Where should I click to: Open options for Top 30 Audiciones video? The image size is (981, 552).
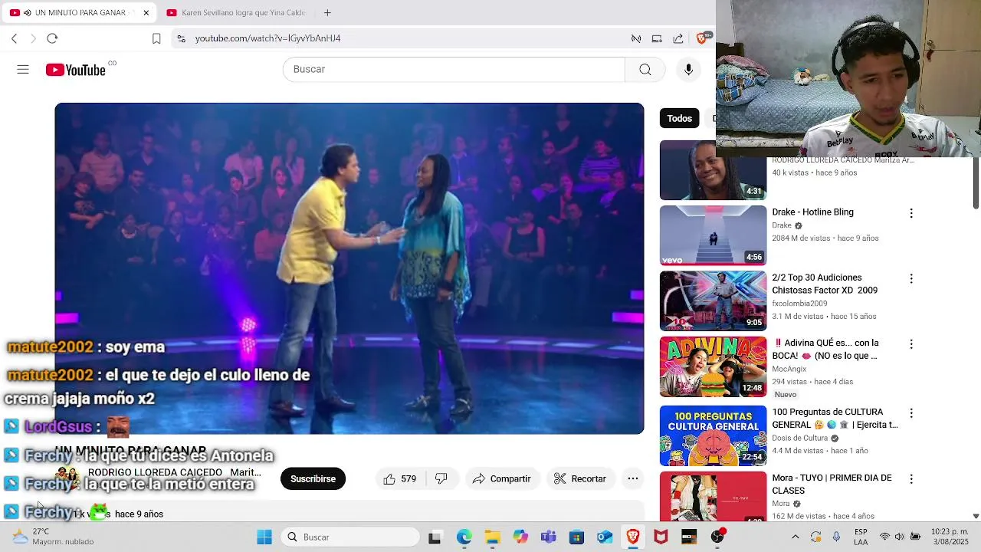coord(911,279)
